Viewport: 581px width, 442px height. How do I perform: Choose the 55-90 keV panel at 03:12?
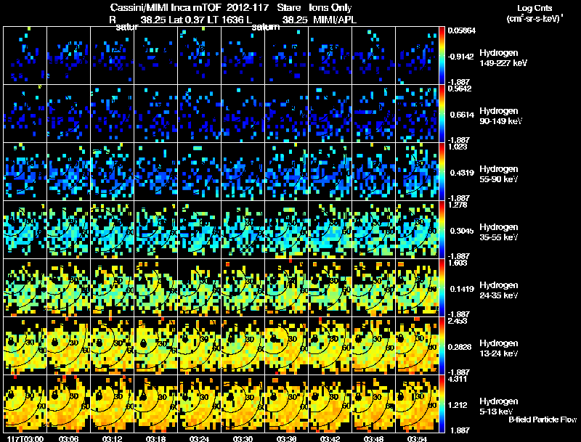point(112,171)
